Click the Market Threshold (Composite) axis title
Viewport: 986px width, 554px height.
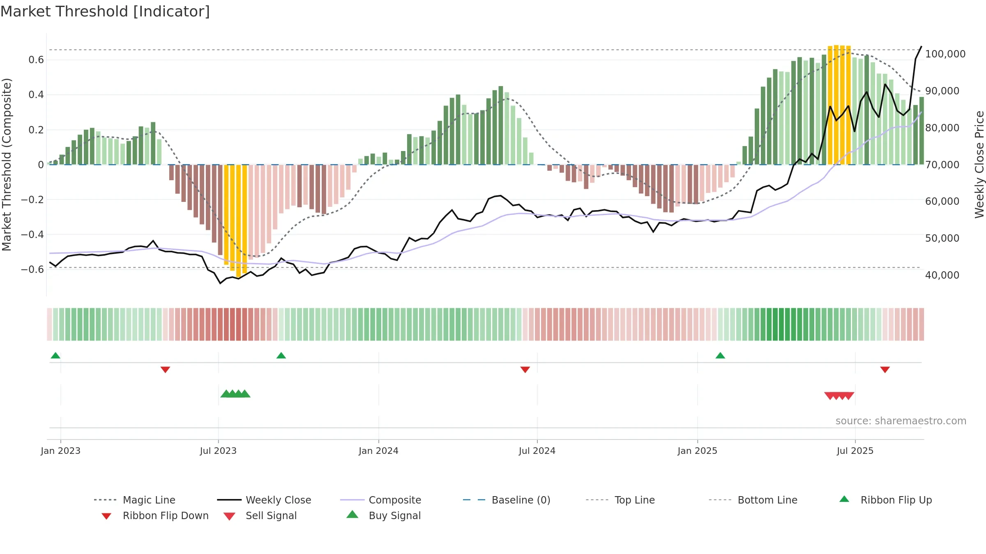(x=7, y=165)
